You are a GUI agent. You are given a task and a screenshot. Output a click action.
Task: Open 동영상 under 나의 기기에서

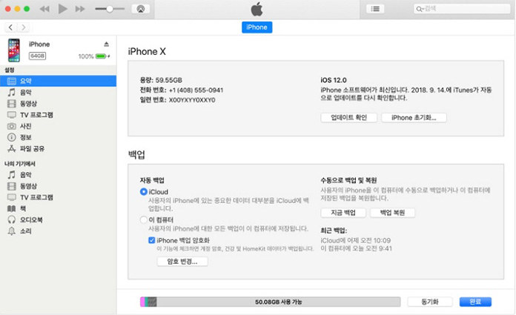click(59, 186)
